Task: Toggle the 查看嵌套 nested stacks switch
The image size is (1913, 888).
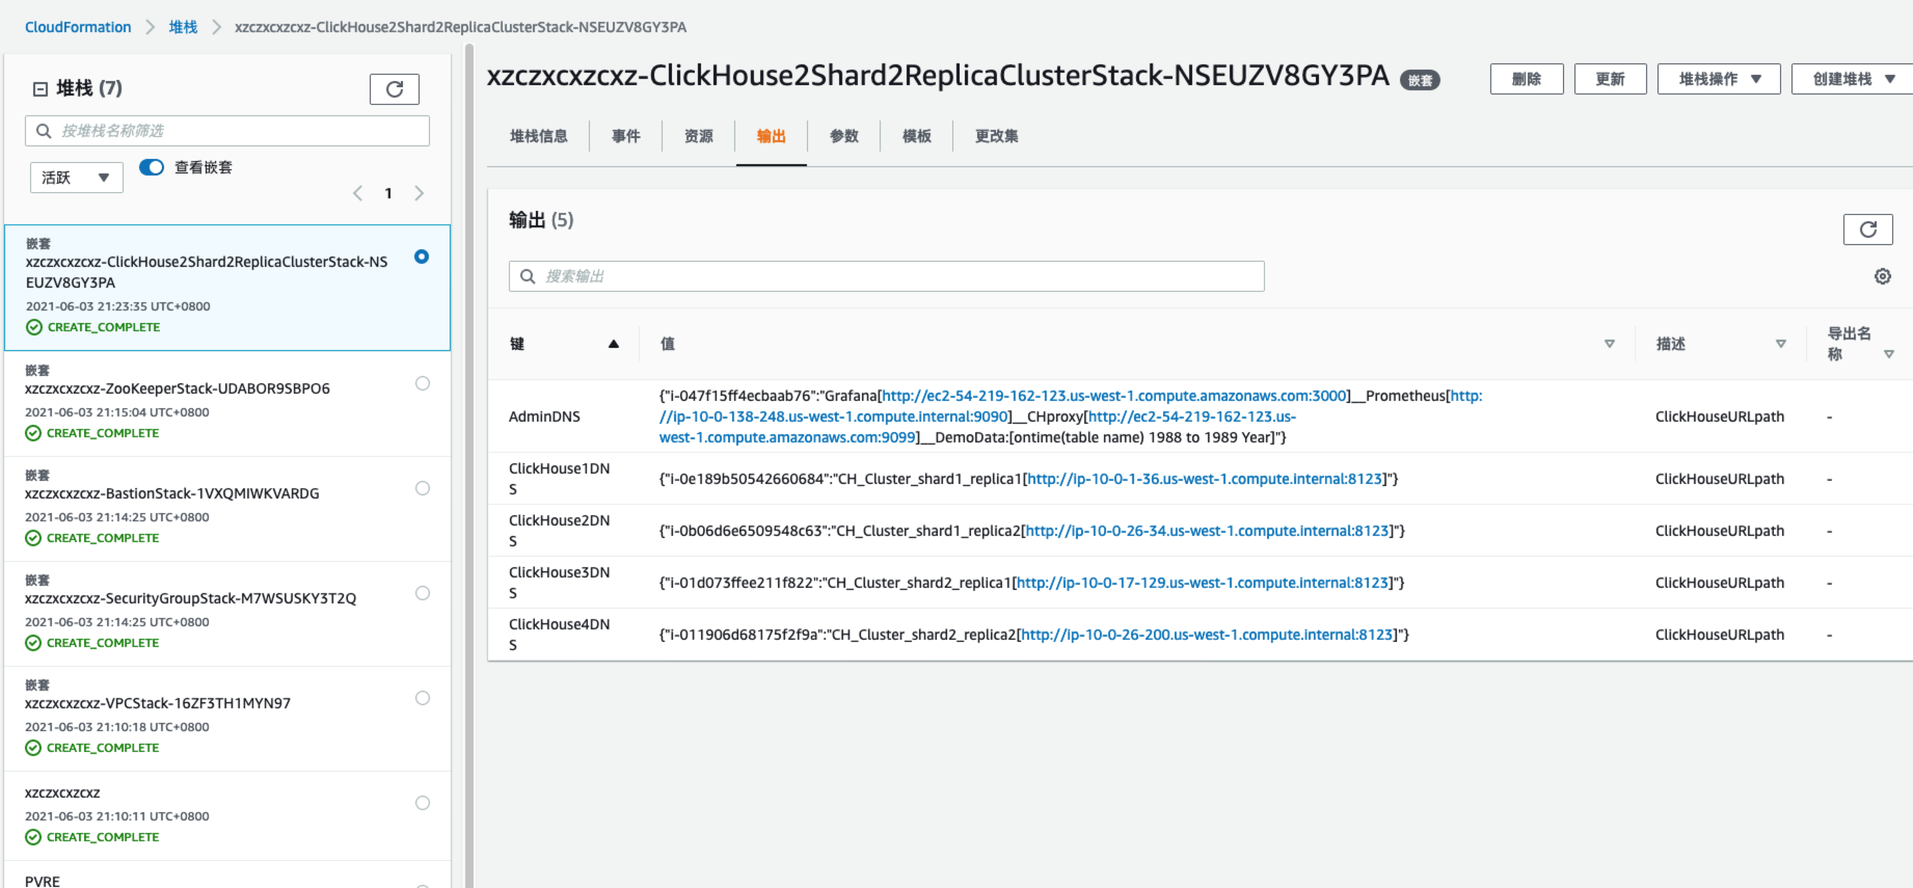Action: coord(151,167)
